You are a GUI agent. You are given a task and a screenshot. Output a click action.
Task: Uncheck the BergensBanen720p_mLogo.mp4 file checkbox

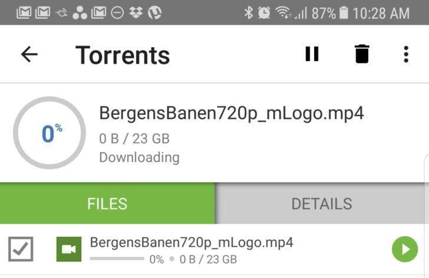(x=21, y=249)
